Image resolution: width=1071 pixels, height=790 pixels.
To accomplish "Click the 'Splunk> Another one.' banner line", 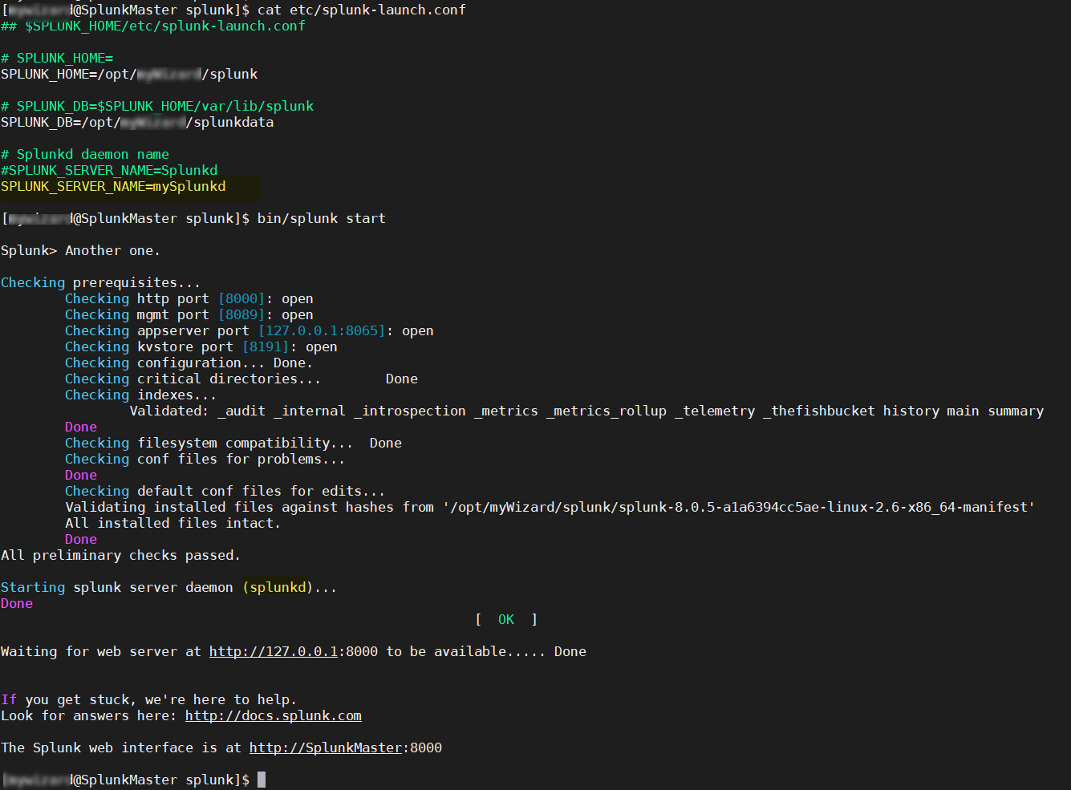I will 80,250.
